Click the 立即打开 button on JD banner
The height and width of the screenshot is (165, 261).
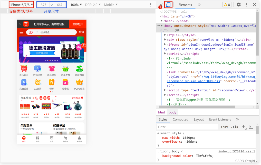[78, 24]
